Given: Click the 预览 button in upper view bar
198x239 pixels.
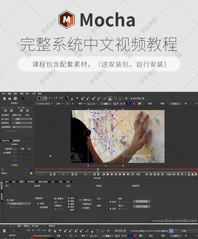Looking at the screenshot, I should (175, 104).
